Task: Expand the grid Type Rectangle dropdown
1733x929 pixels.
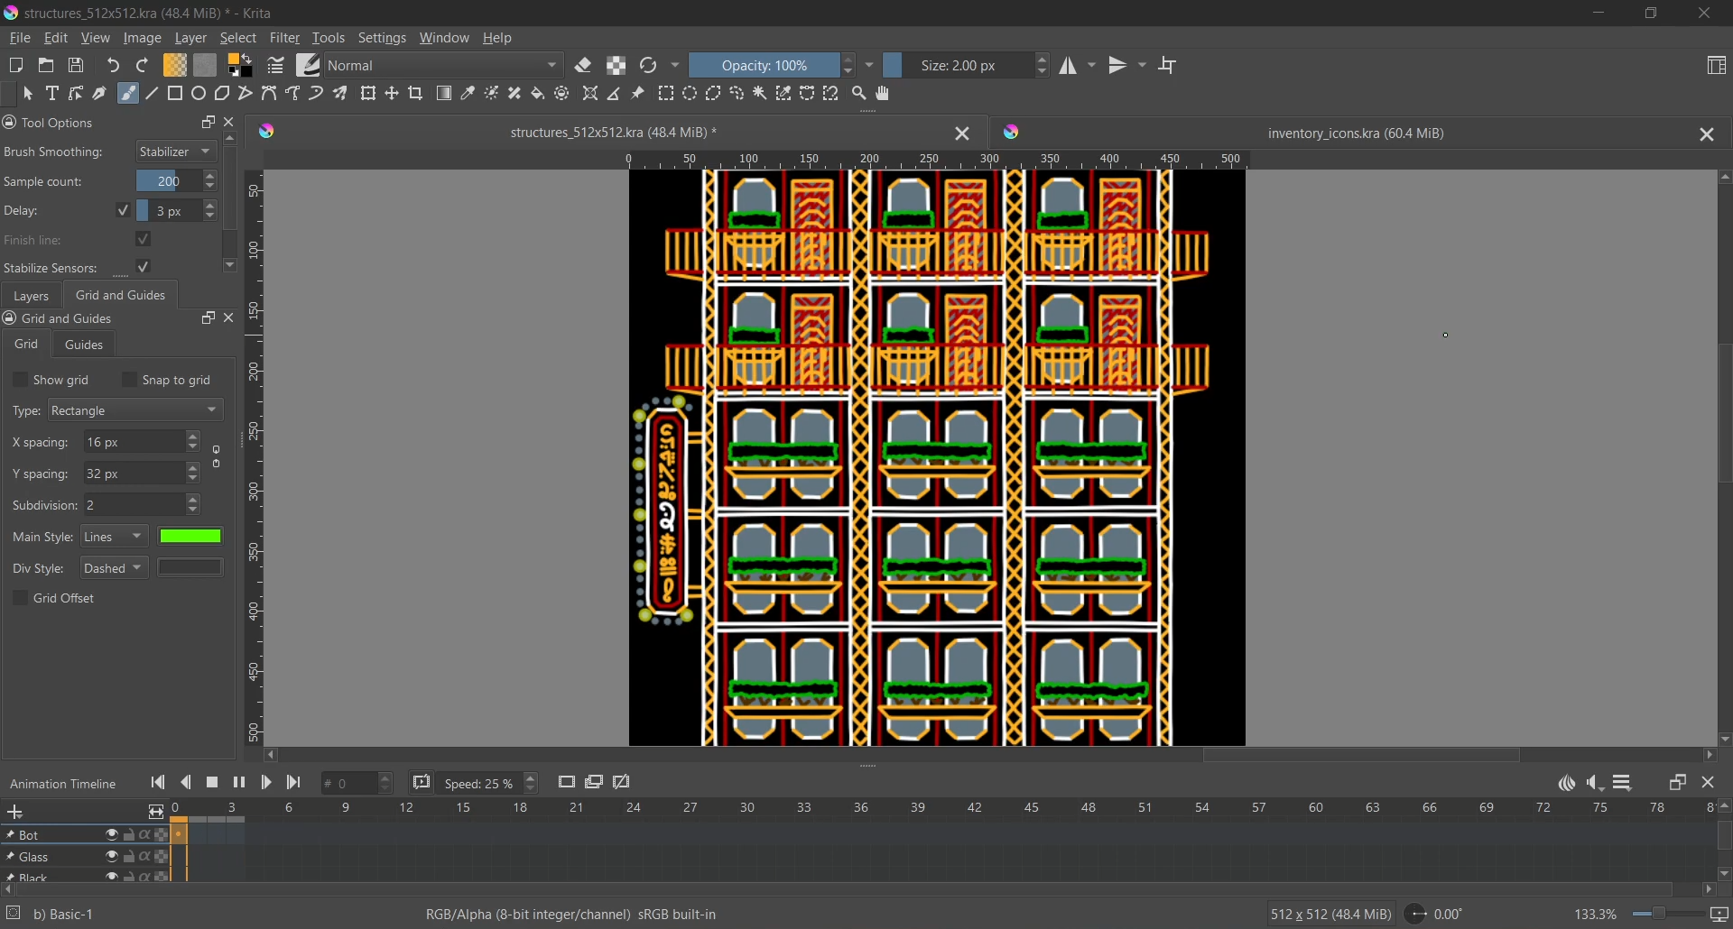Action: click(135, 411)
